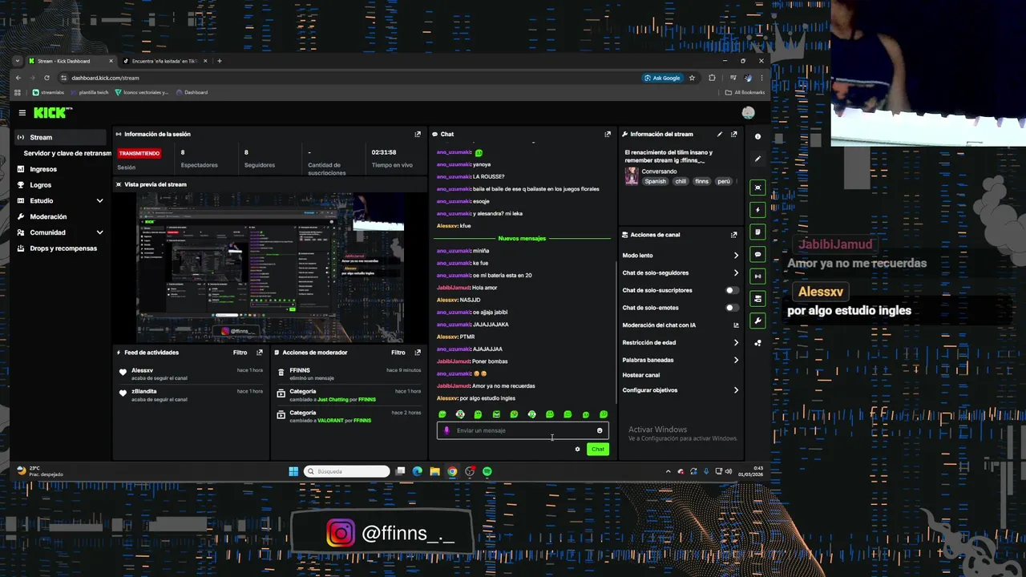Image resolution: width=1026 pixels, height=577 pixels.
Task: Click the Windows taskbar Búsqueda box
Action: coord(347,471)
